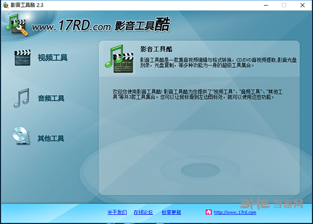Click the music note icon for 音频工具
The width and height of the screenshot is (313, 224).
tap(21, 98)
